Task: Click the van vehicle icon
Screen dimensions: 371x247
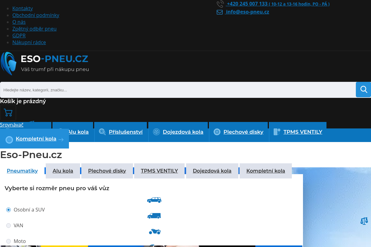Action: click(x=154, y=216)
